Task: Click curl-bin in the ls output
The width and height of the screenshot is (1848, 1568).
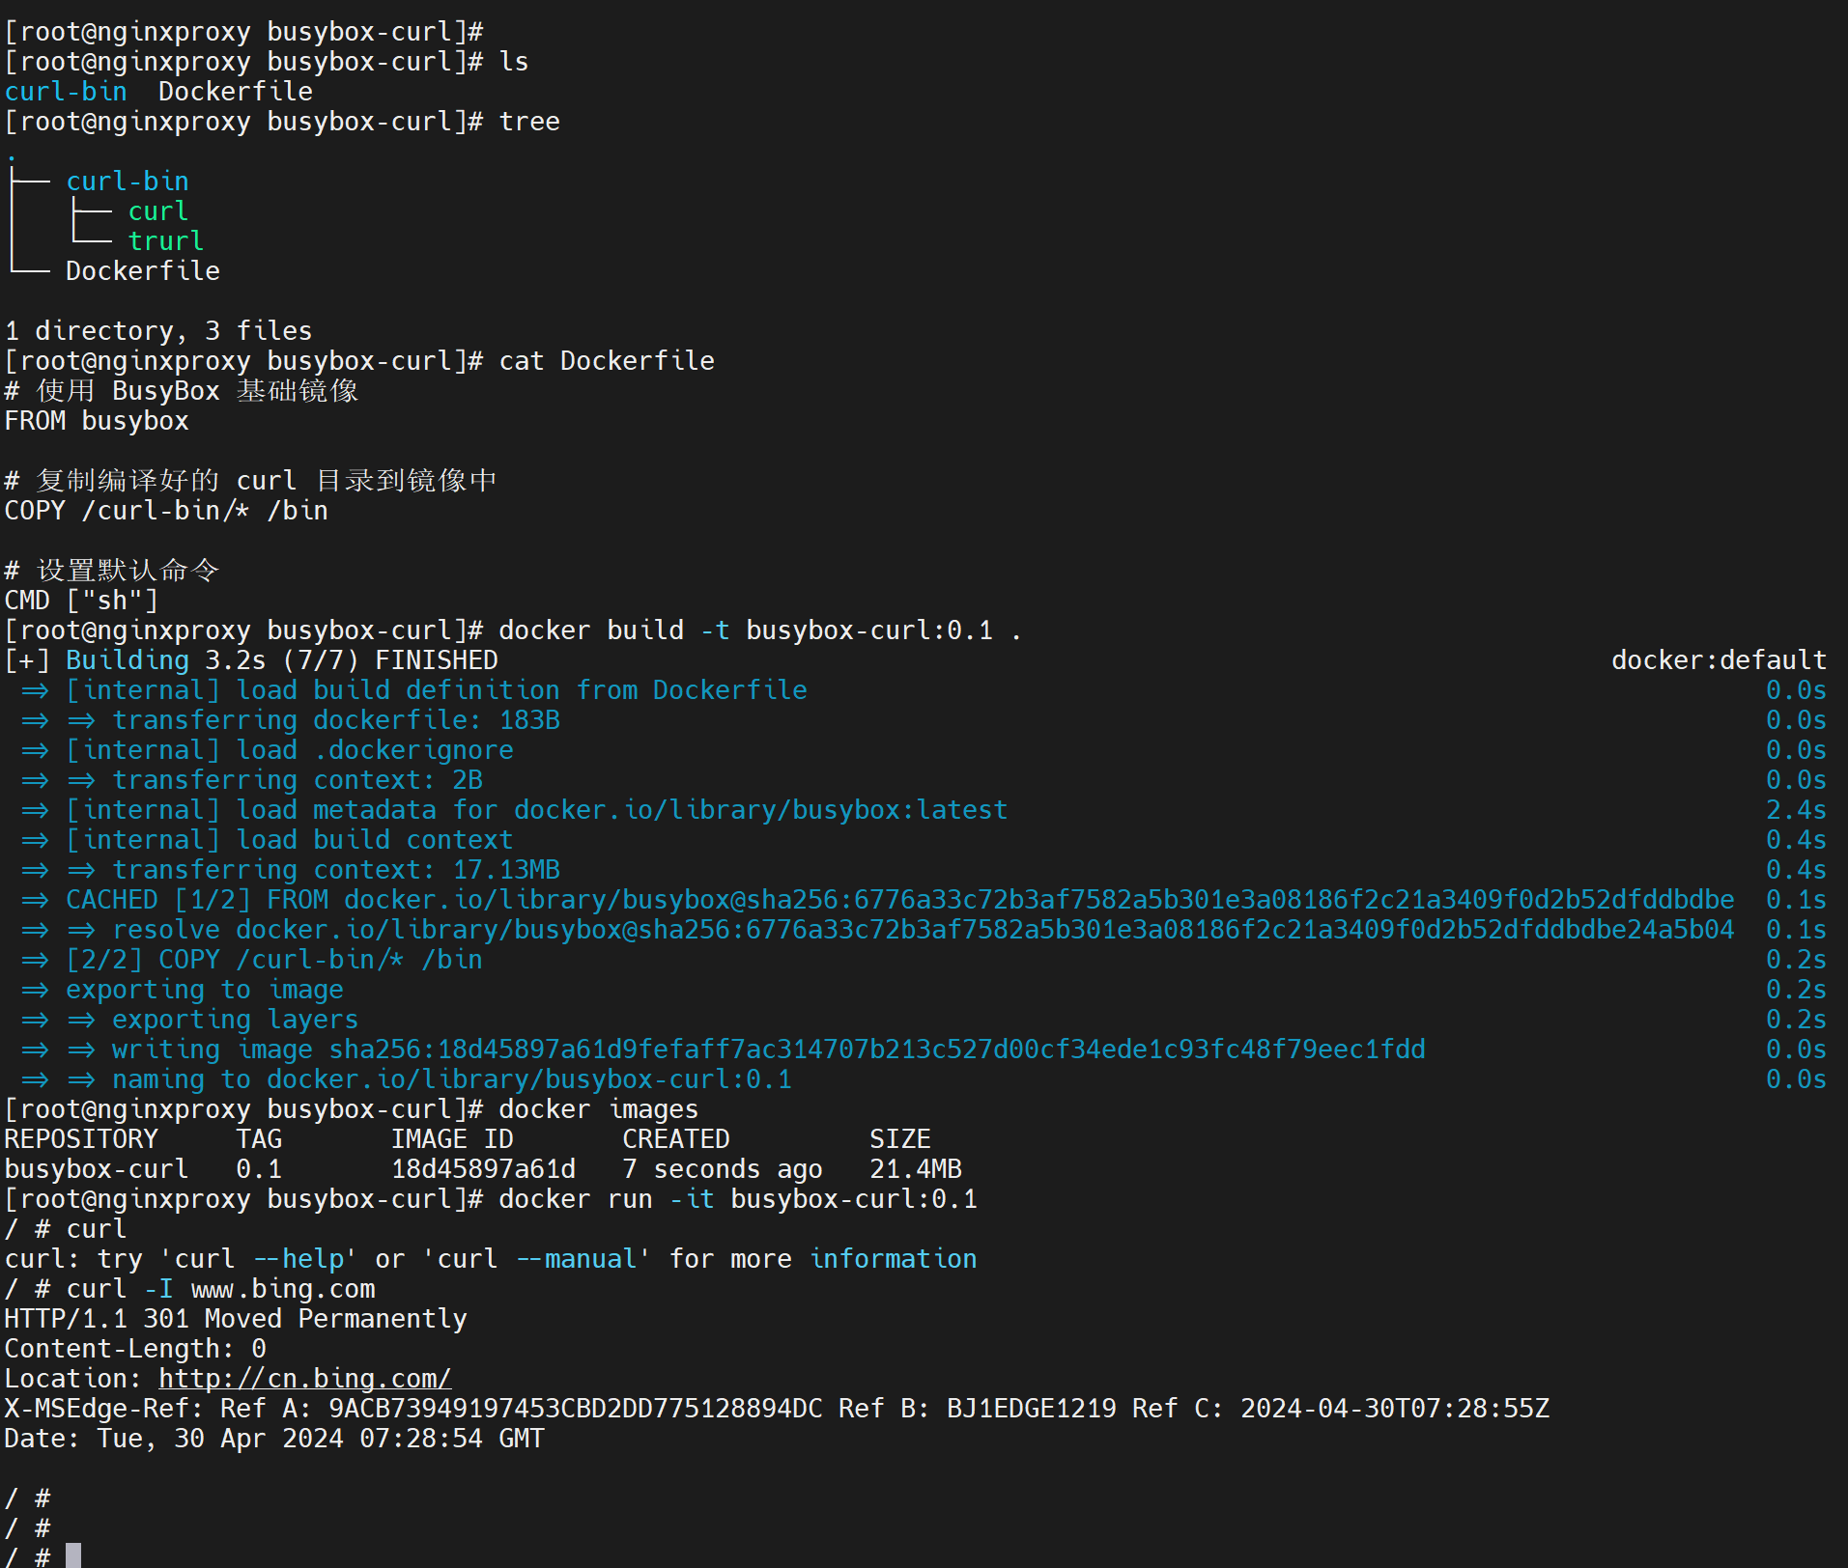Action: (66, 92)
